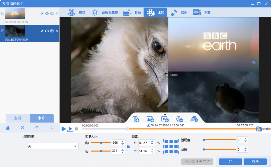
Task: Align watermark to bottom-right position
Action: (176, 152)
